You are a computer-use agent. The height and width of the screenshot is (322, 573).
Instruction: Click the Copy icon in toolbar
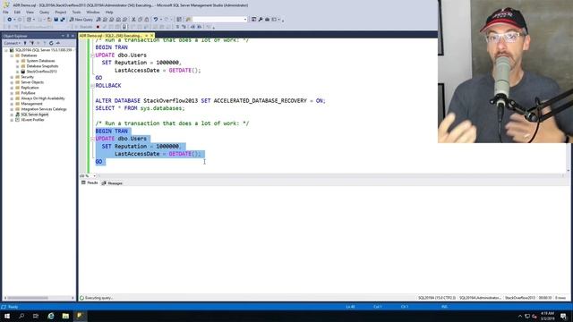pyautogui.click(x=140, y=20)
